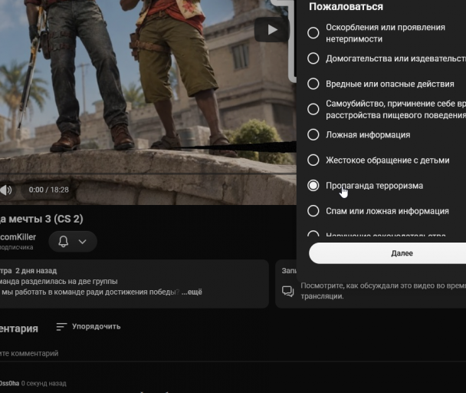Click the "Далее" button

[387, 253]
